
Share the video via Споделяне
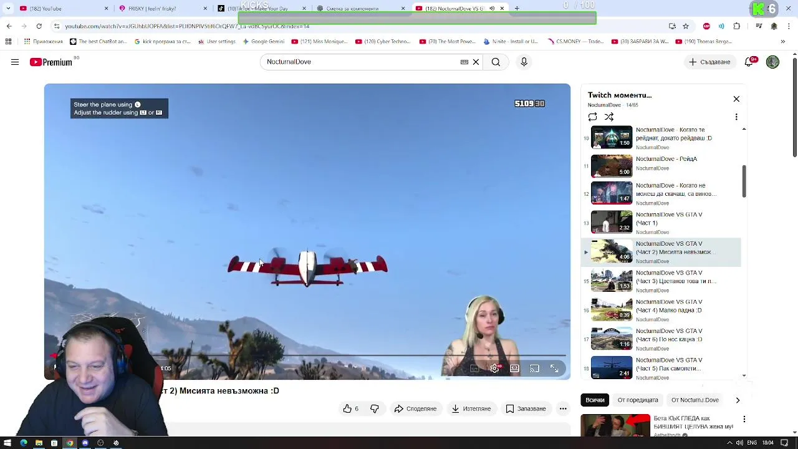[415, 408]
